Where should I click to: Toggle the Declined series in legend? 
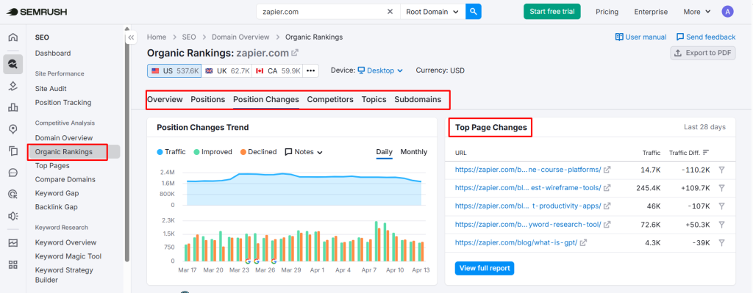click(258, 152)
